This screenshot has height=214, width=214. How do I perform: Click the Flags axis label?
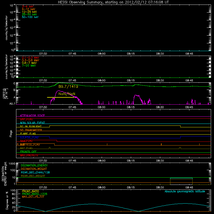(x=11, y=133)
